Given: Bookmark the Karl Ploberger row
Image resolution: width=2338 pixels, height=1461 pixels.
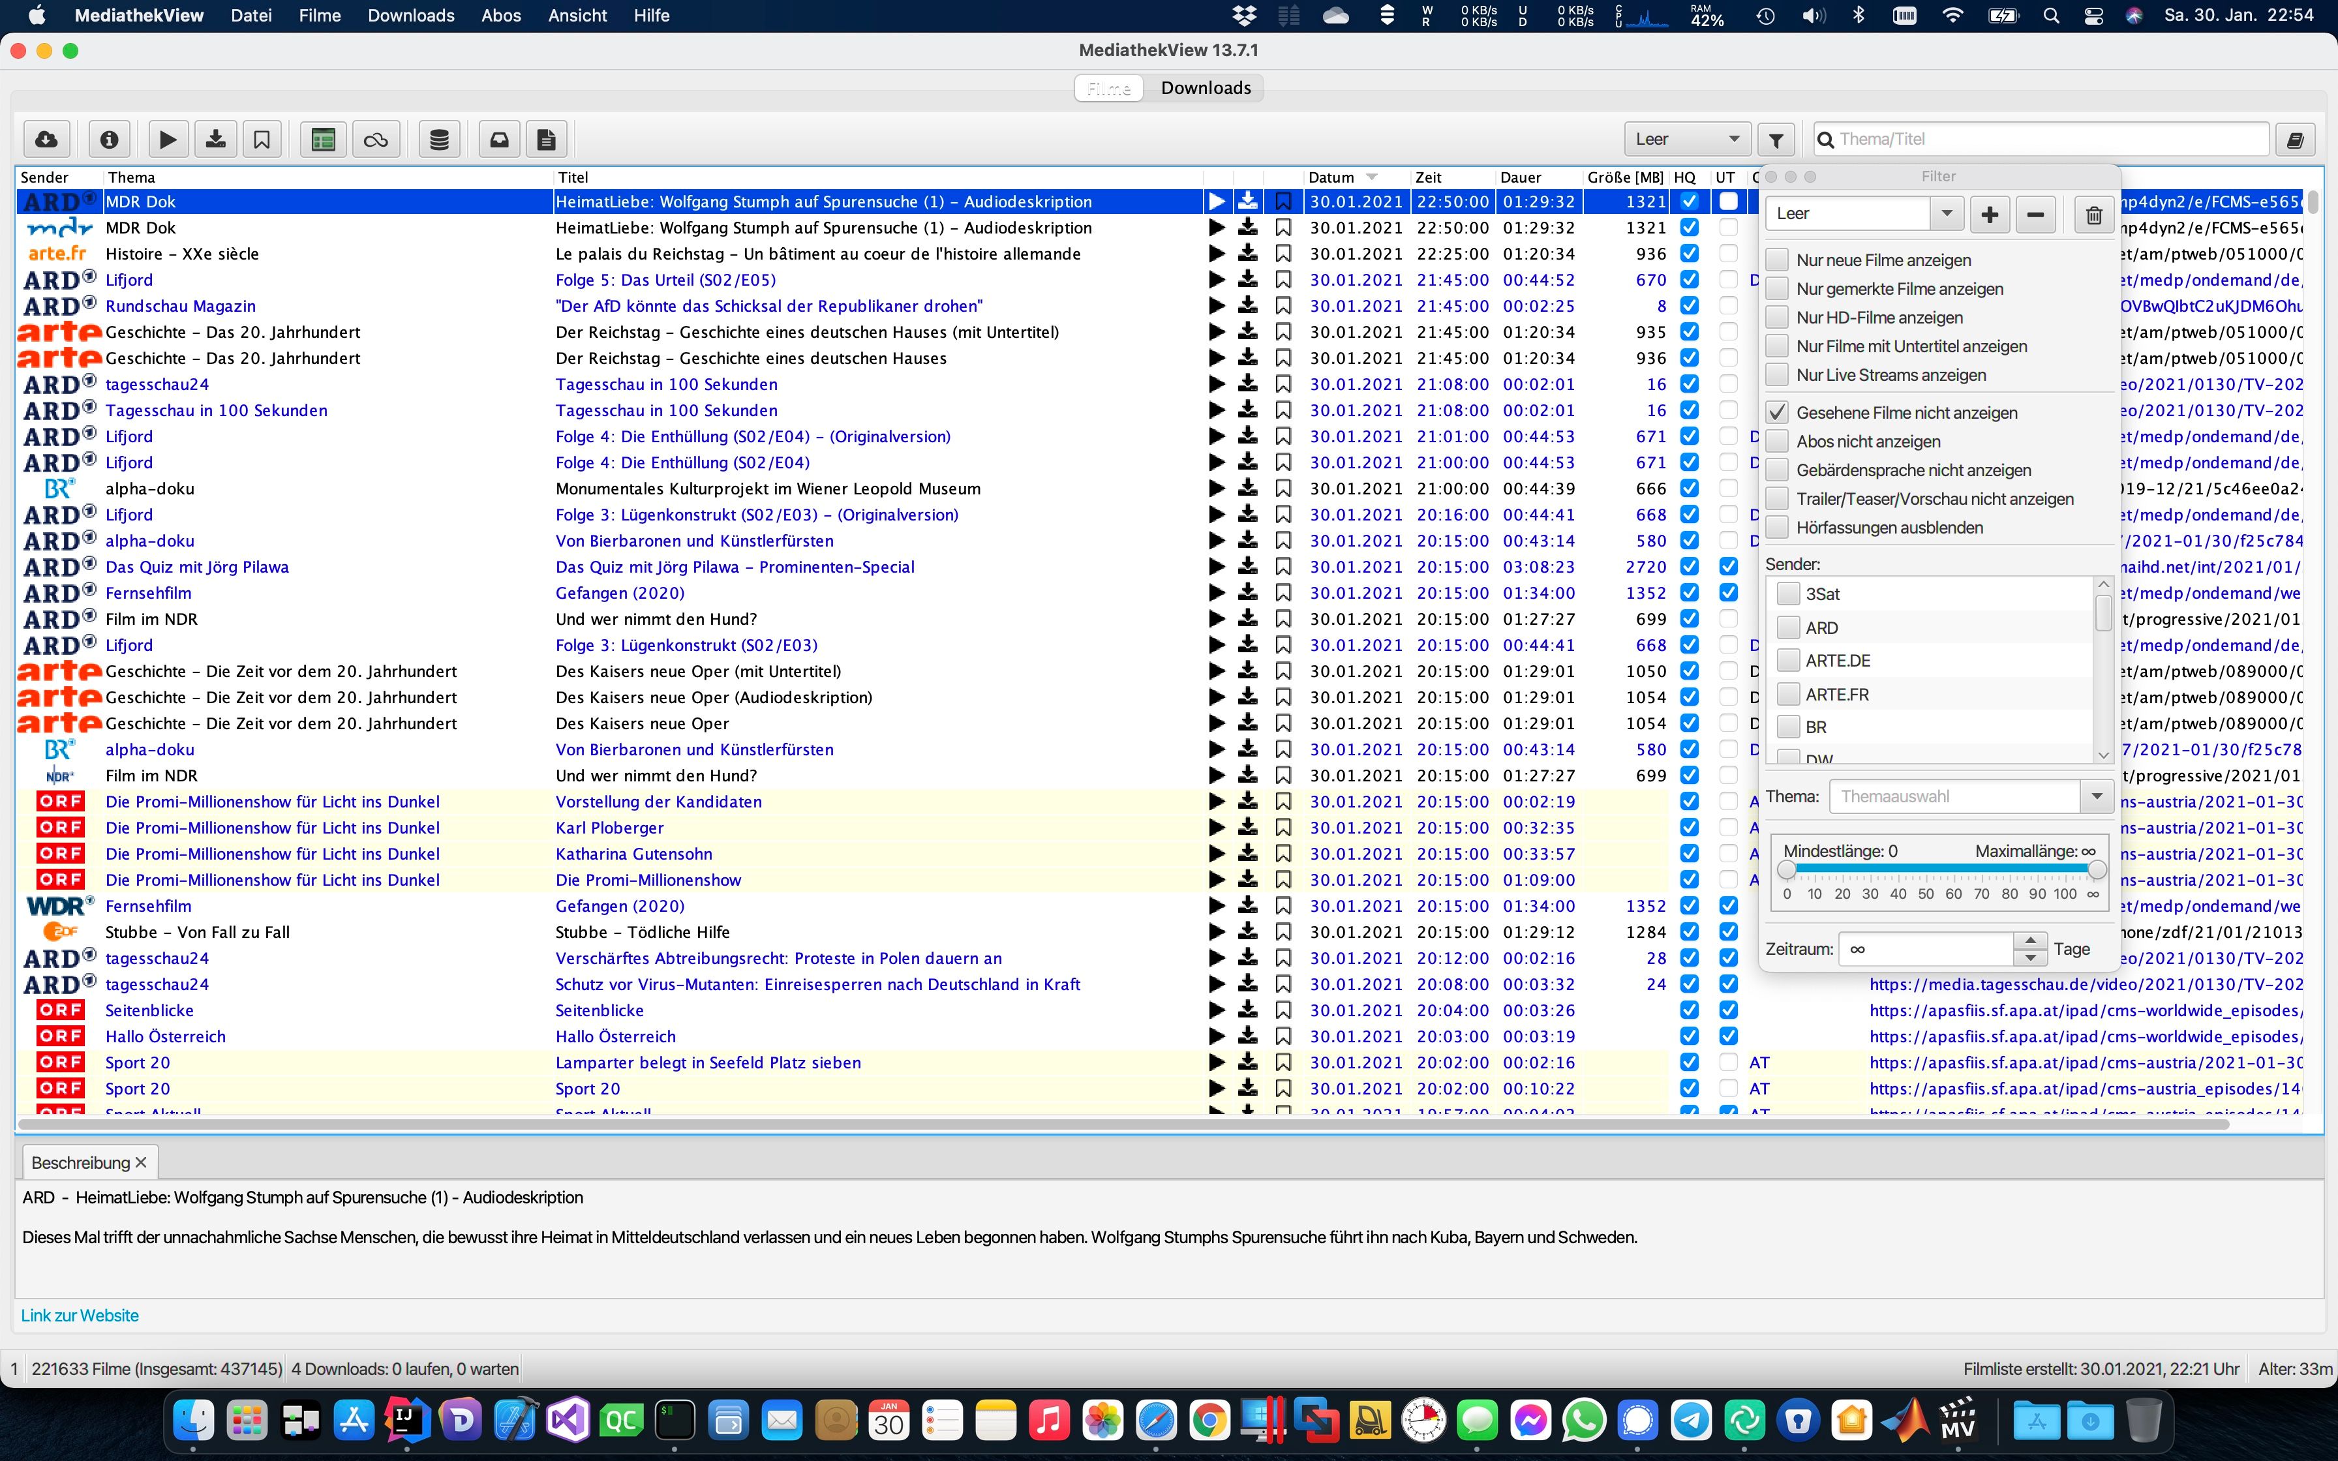Looking at the screenshot, I should point(1283,828).
